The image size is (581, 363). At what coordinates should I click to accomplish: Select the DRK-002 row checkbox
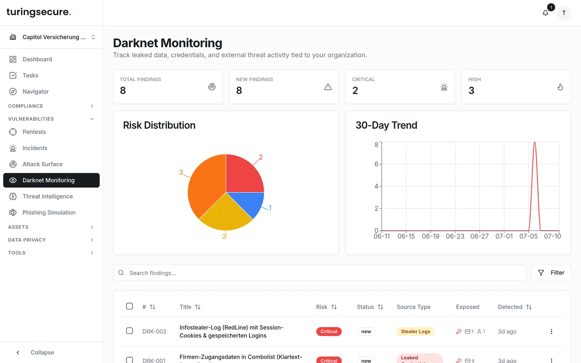click(x=130, y=331)
